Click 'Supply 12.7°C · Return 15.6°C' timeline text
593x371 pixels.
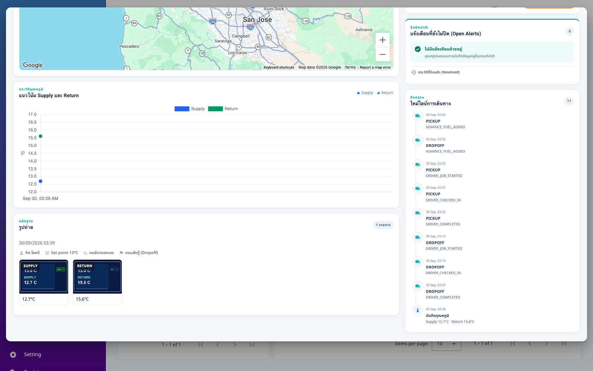tap(450, 322)
